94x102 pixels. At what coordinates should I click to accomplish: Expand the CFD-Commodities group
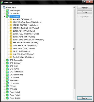[x=4, y=60]
